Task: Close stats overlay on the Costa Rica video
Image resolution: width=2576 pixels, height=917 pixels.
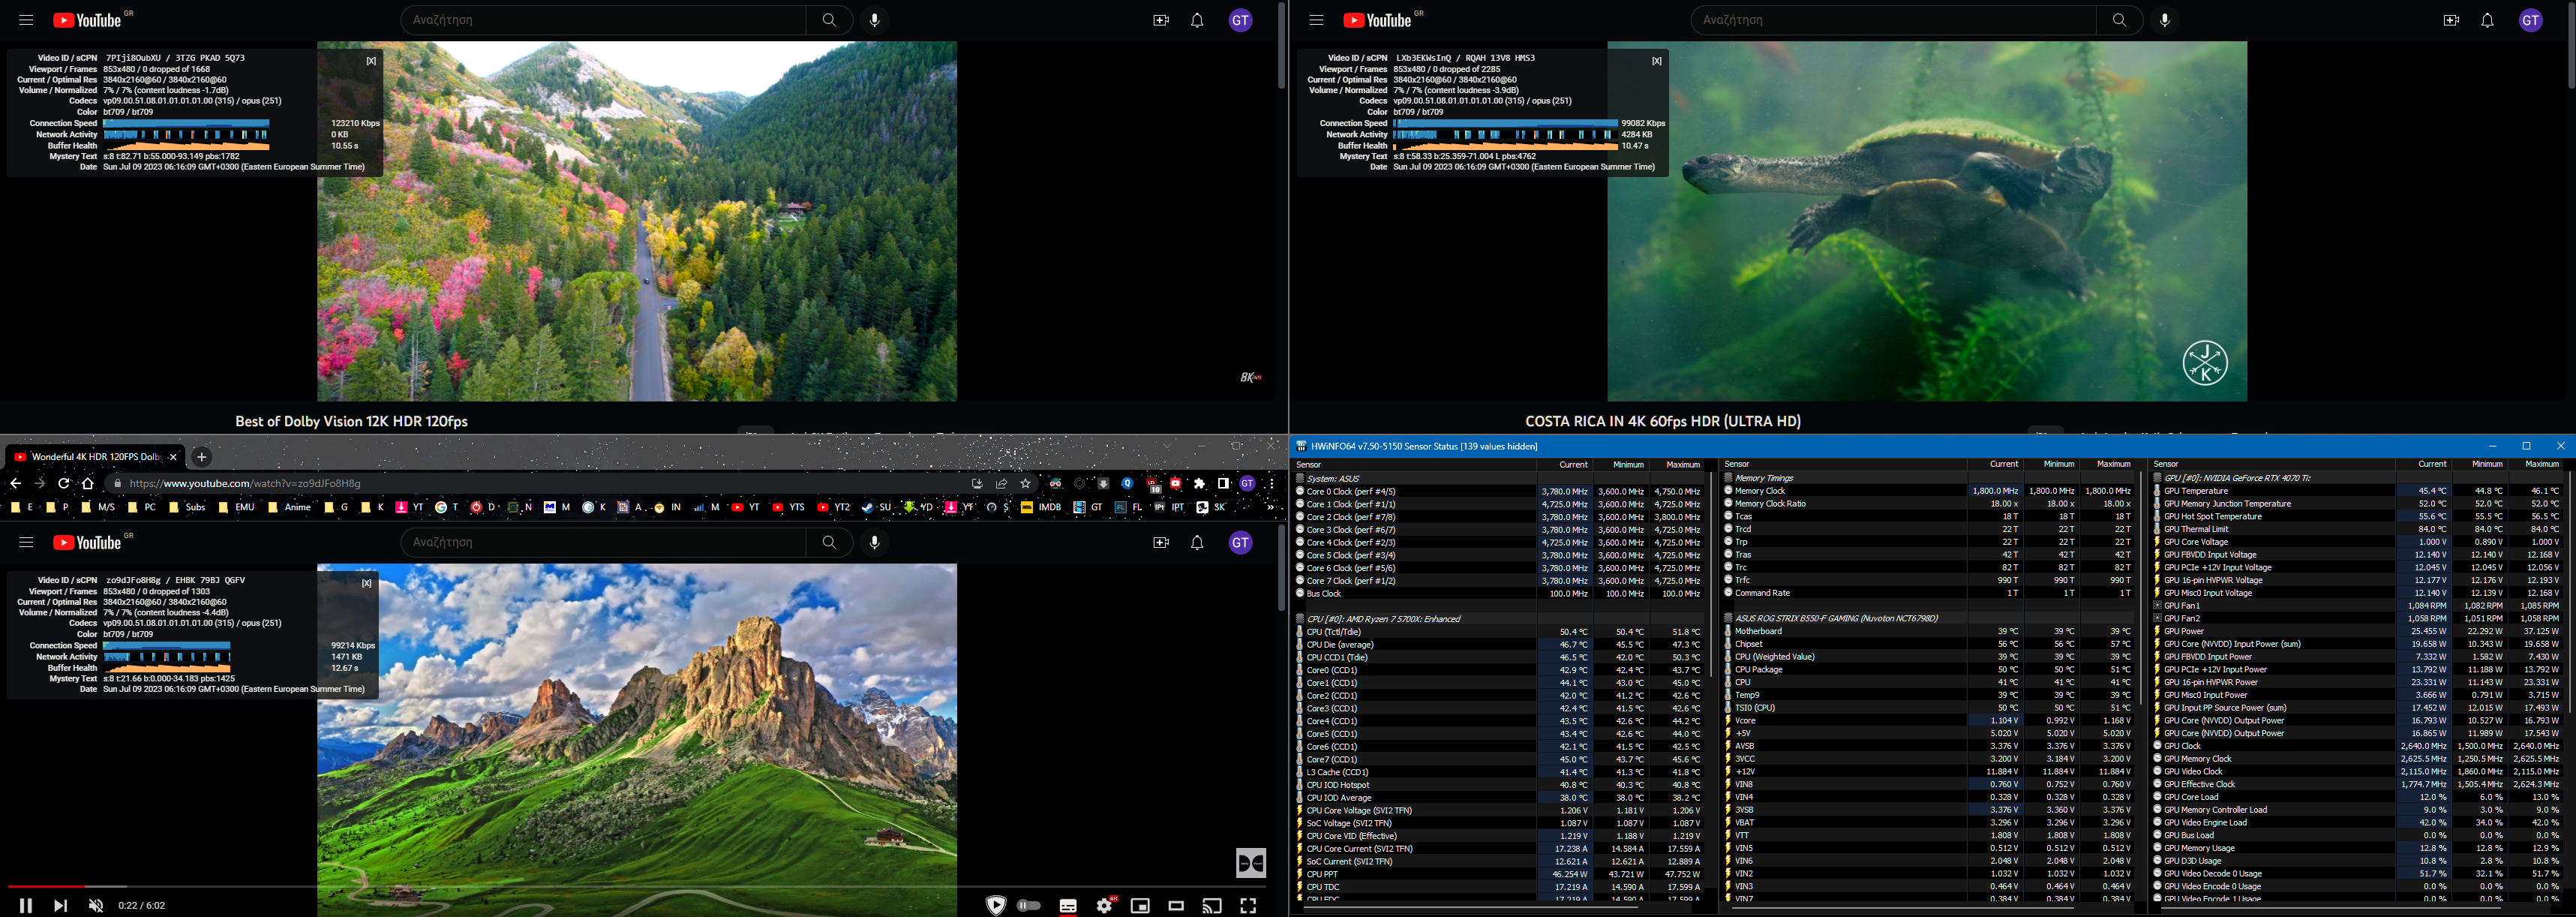Action: [x=1656, y=61]
